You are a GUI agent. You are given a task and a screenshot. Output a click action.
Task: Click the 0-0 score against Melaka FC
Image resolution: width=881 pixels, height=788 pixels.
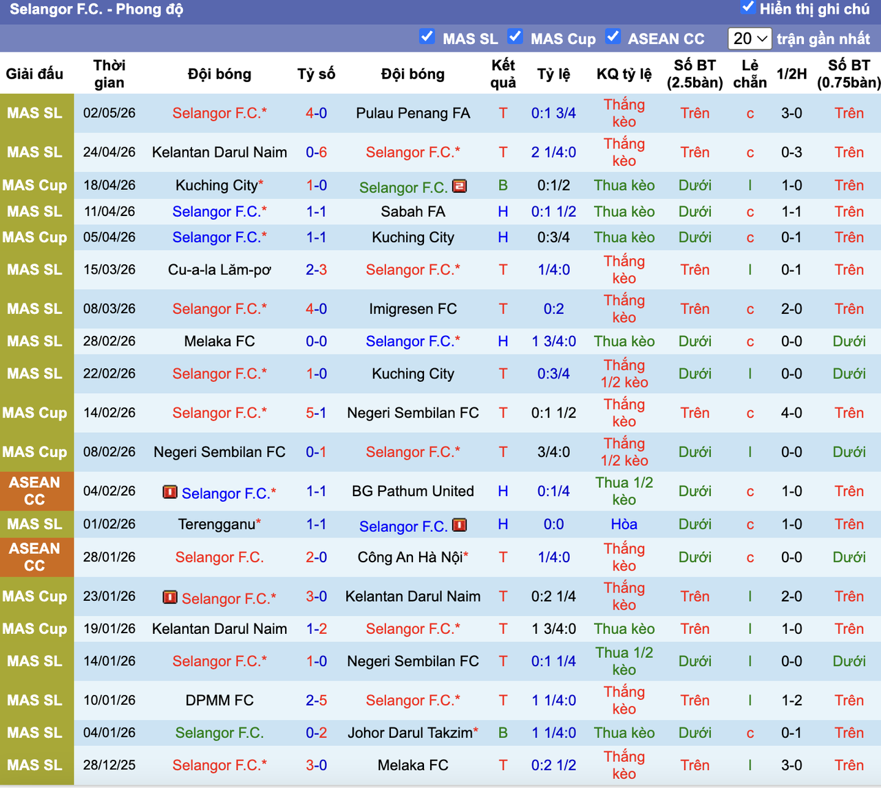(317, 341)
